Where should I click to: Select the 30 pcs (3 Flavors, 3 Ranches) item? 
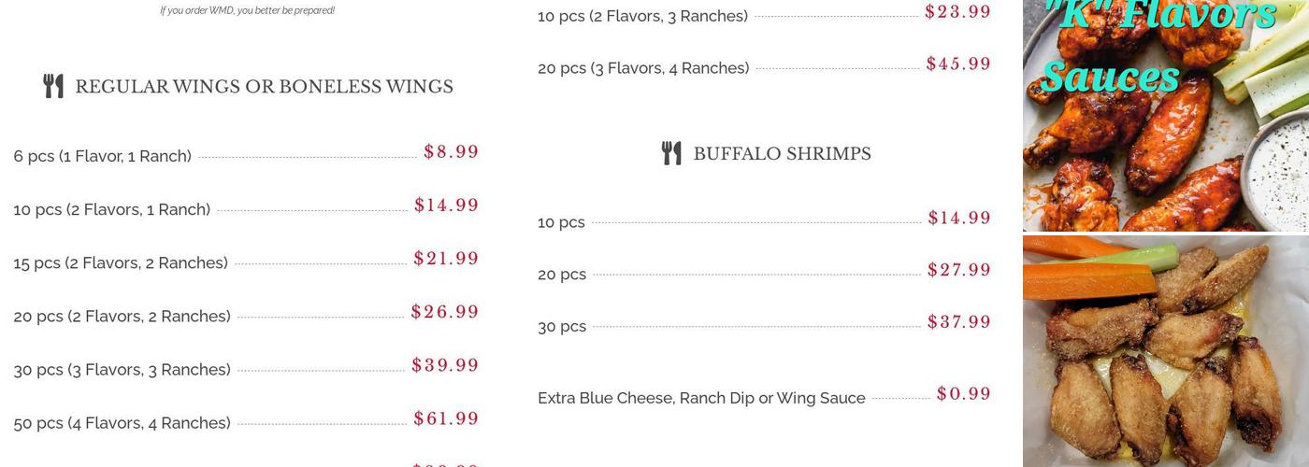(122, 369)
